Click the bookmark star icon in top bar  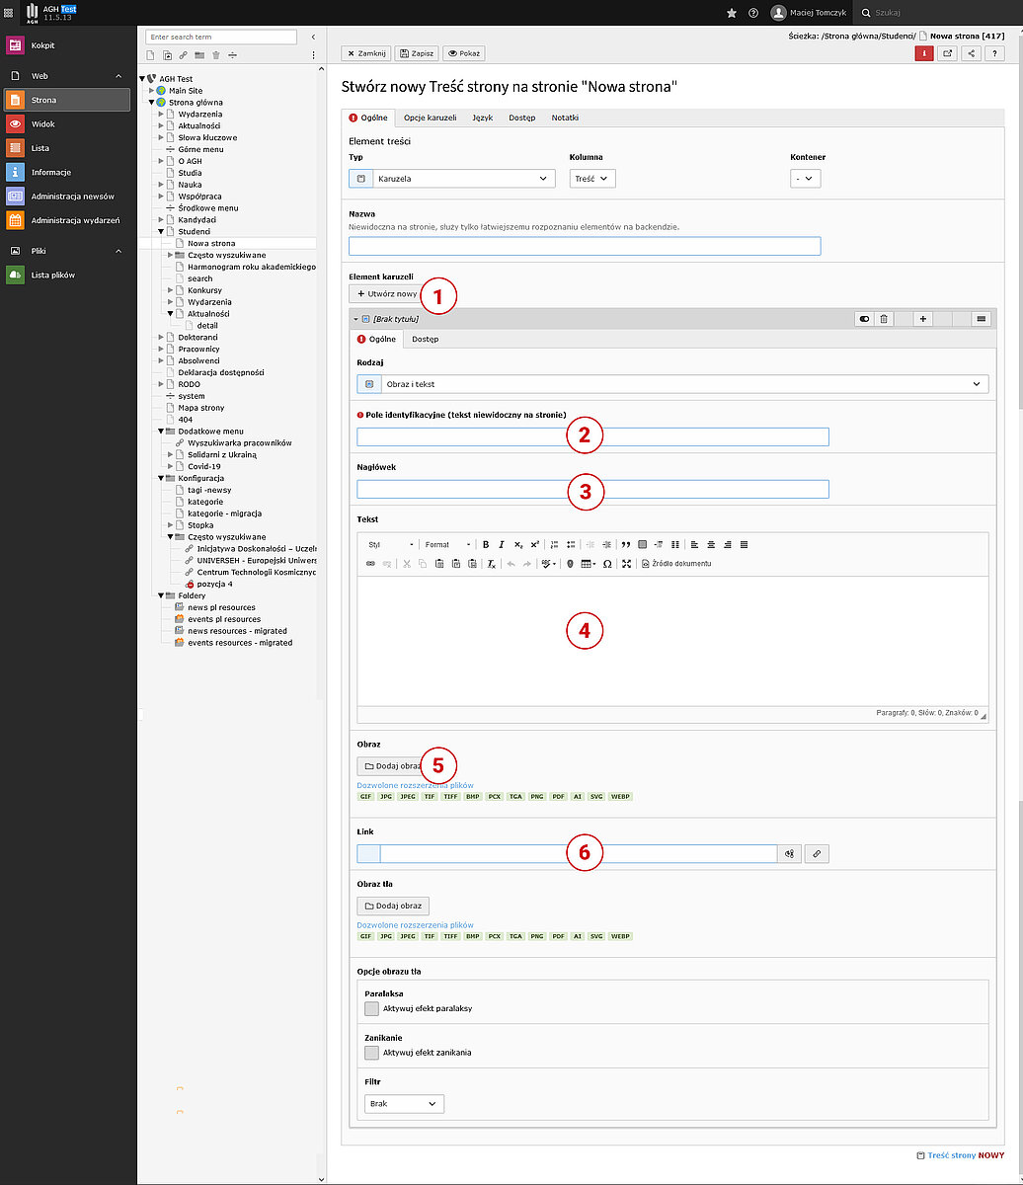click(x=732, y=13)
